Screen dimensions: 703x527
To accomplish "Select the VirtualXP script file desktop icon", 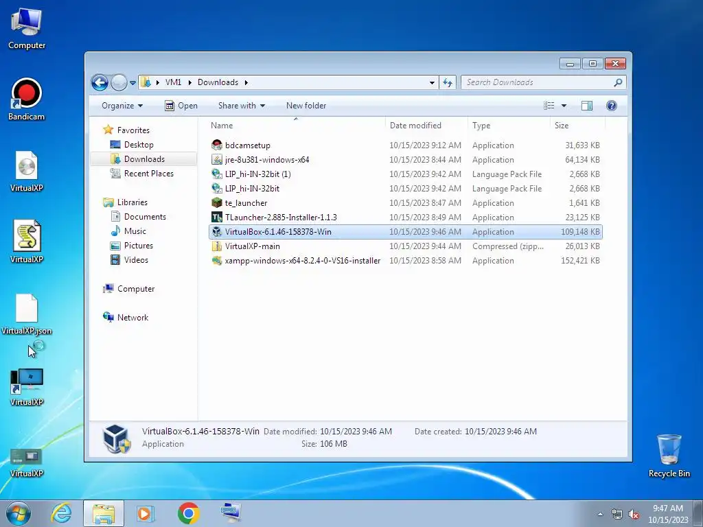I will click(27, 242).
